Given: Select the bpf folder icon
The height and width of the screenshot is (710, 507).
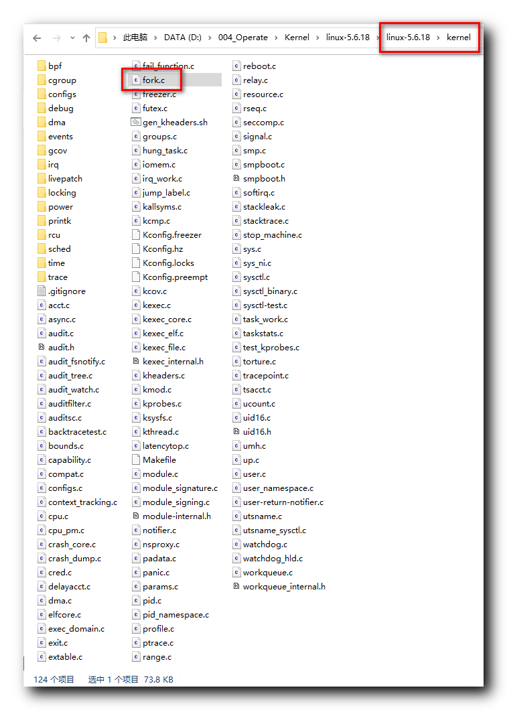Looking at the screenshot, I should pos(42,66).
